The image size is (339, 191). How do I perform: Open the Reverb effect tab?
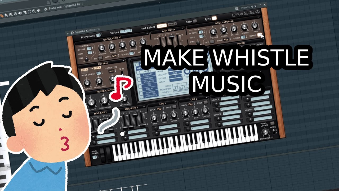click(x=150, y=92)
